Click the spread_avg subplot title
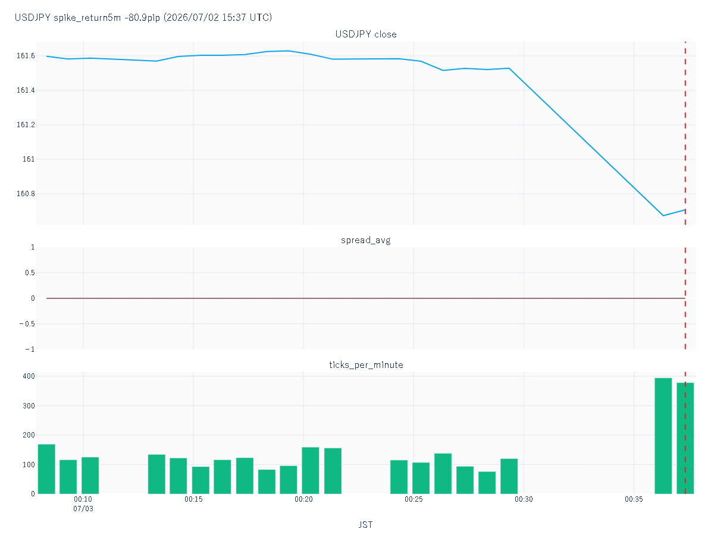 (366, 240)
